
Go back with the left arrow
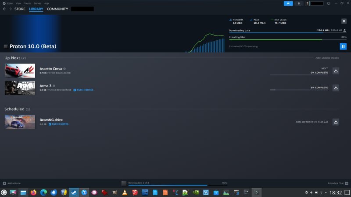(x=4, y=9)
